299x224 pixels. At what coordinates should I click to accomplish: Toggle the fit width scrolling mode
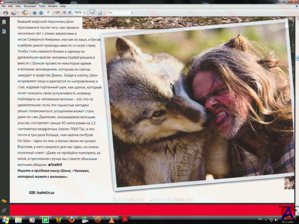coord(92,12)
